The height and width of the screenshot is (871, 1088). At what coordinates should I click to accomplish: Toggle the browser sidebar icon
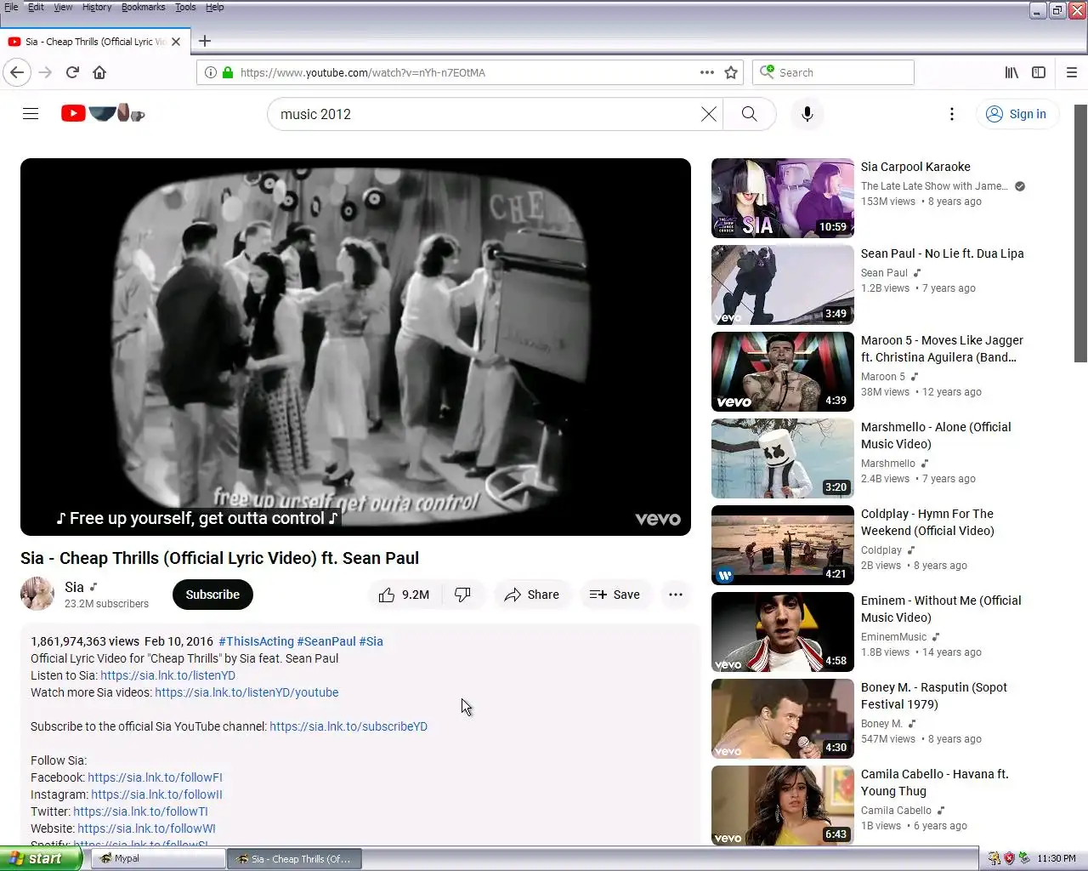point(1039,72)
